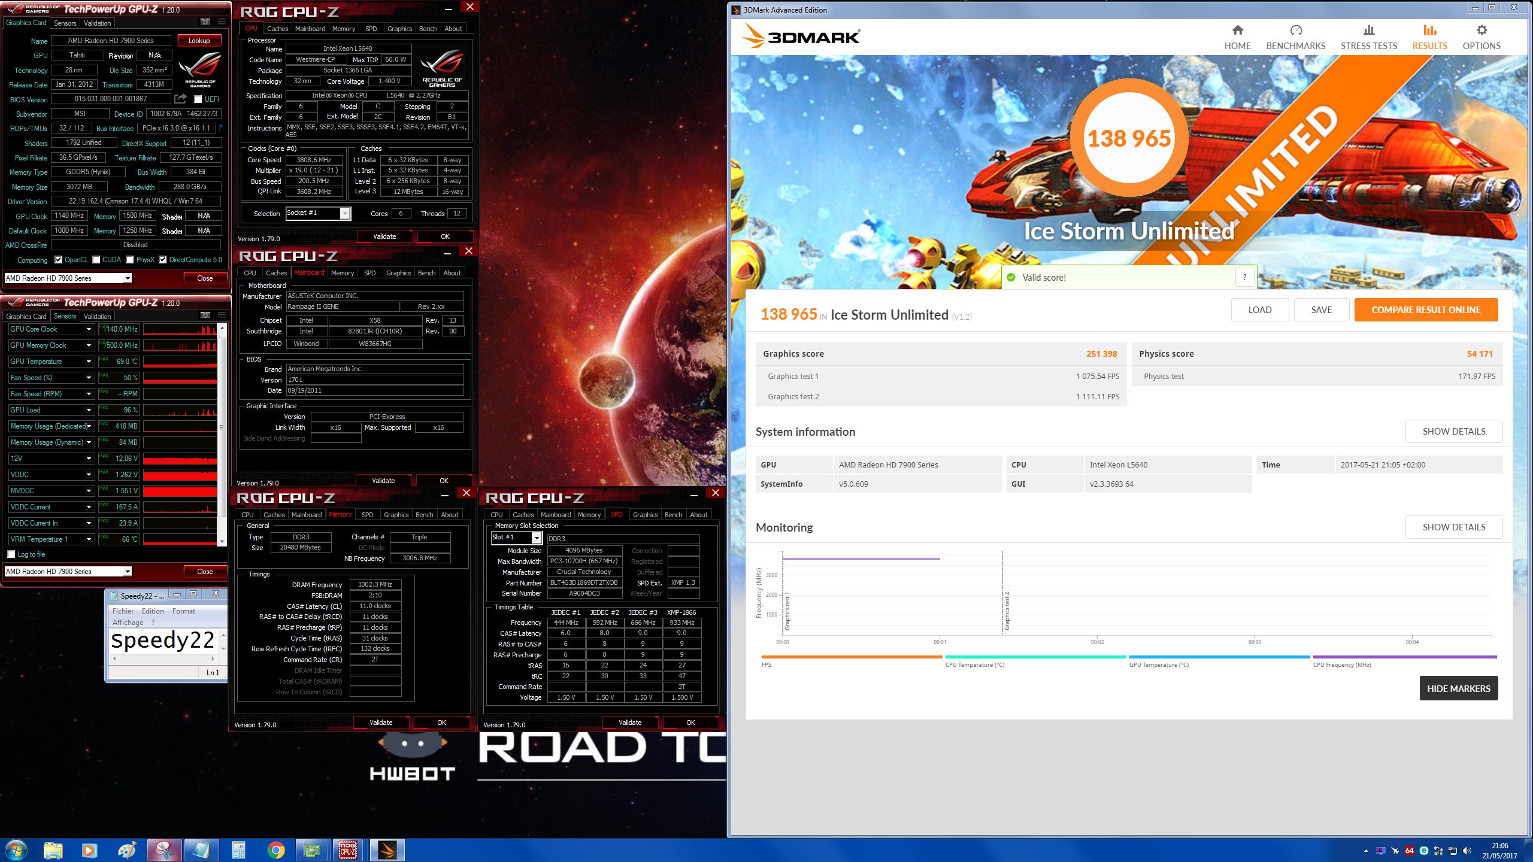Click the network icon in the system tray
Image resolution: width=1533 pixels, height=862 pixels.
pyautogui.click(x=1453, y=850)
